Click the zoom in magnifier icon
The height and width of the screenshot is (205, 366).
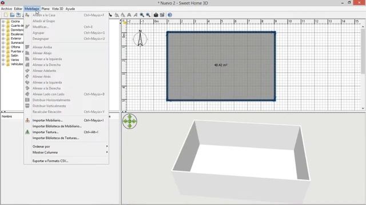coord(142,15)
